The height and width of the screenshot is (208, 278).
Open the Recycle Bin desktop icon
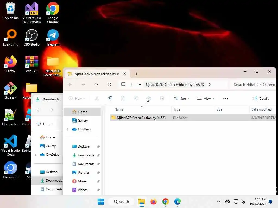point(11,11)
